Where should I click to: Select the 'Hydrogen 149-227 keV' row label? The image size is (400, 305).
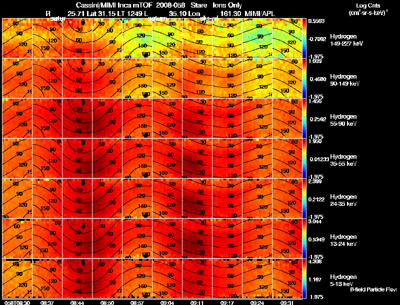[346, 40]
